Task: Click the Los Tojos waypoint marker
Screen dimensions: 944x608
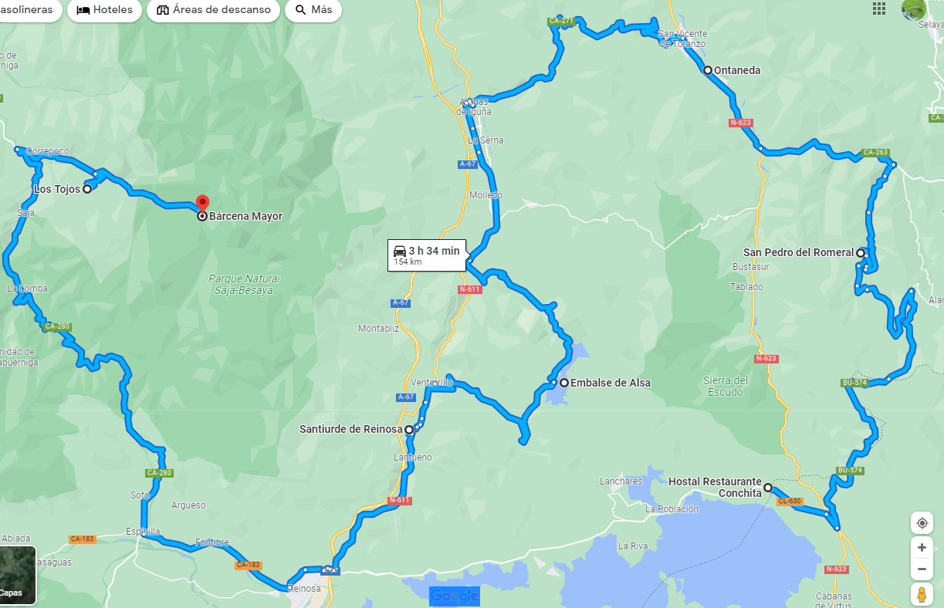Action: (x=87, y=189)
